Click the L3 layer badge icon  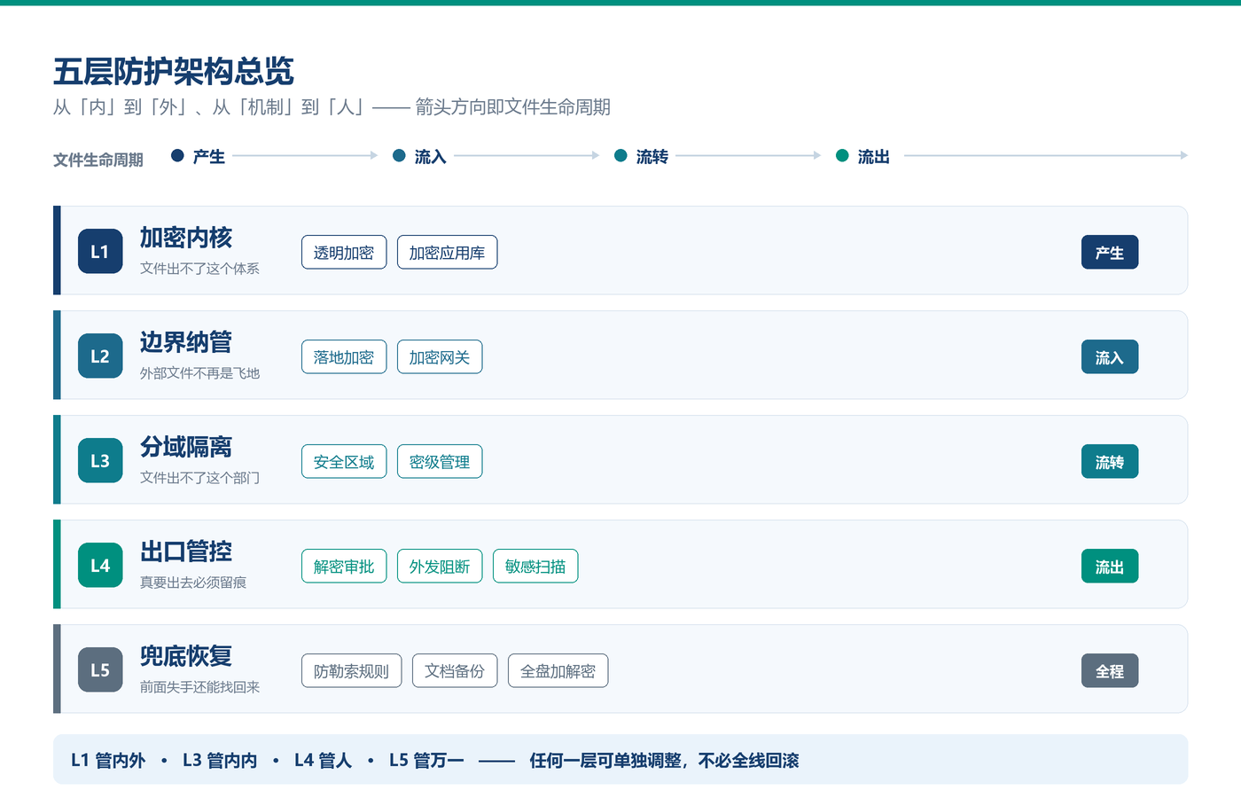[100, 461]
